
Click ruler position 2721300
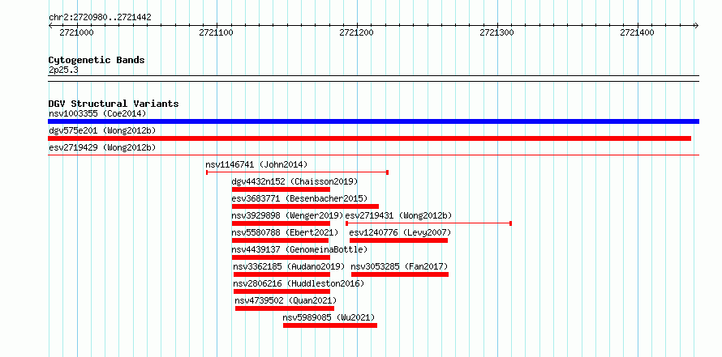[496, 32]
